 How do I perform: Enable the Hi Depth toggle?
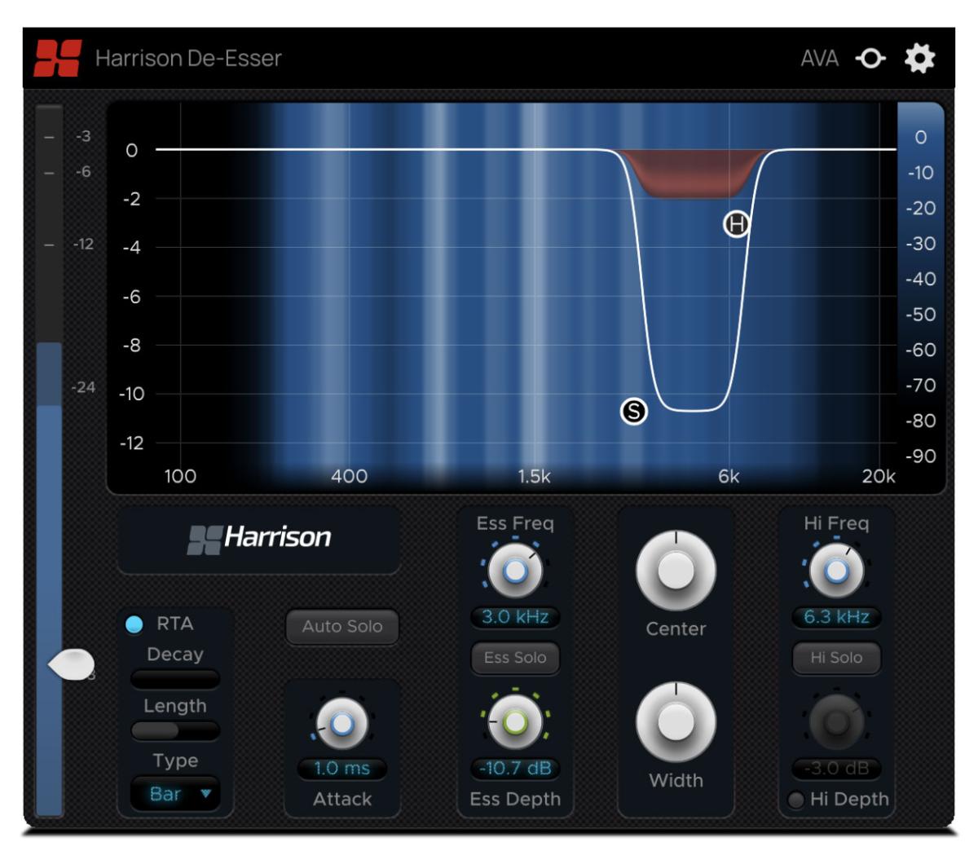[x=796, y=800]
